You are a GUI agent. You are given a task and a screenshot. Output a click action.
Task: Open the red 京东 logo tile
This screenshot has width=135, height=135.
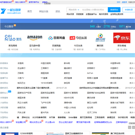[x=122, y=38]
